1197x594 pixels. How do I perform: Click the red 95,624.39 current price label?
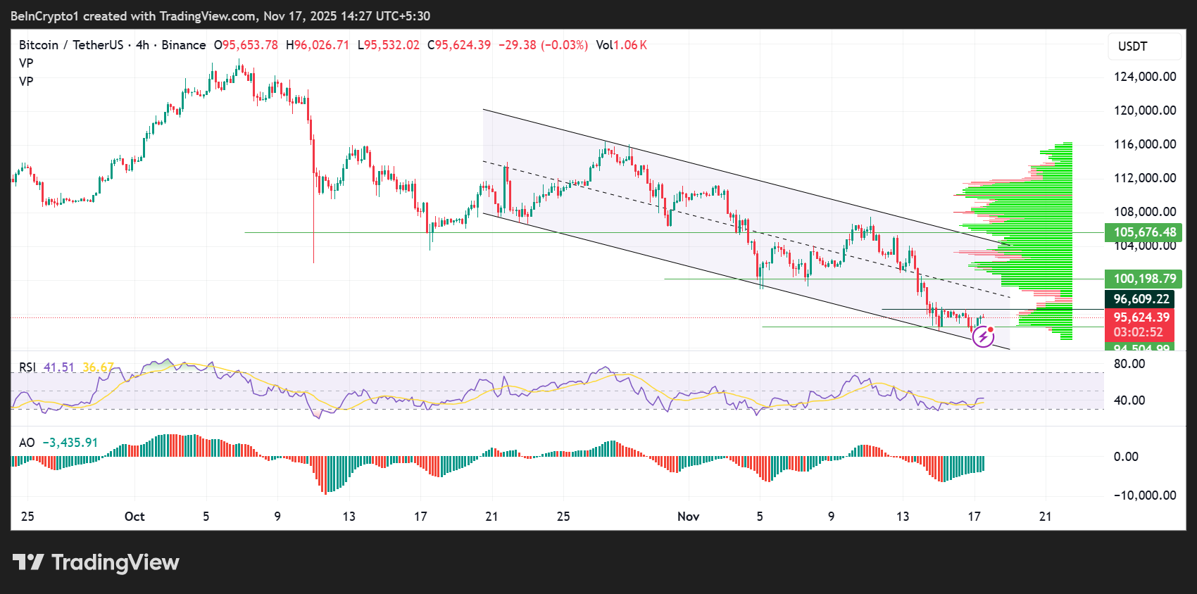(1141, 318)
